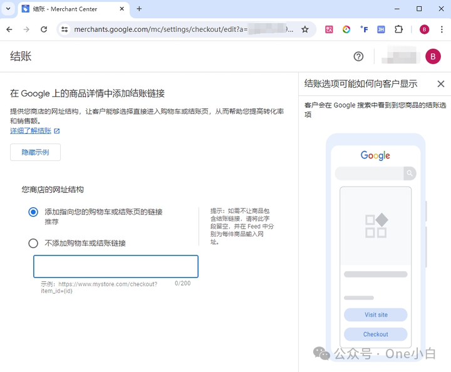This screenshot has width=451, height=372.
Task: Switch to the 结账 - Merchant Center tab
Action: point(73,9)
